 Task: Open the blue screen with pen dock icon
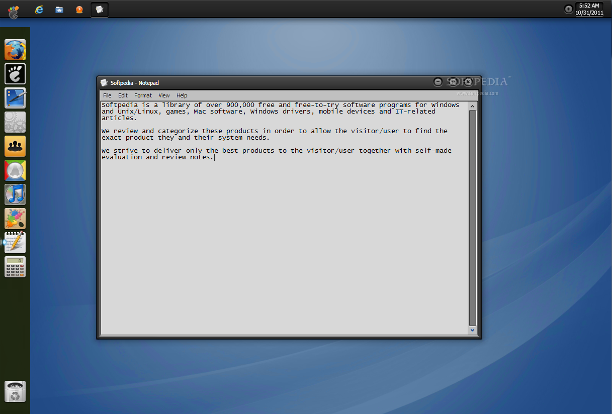15,98
